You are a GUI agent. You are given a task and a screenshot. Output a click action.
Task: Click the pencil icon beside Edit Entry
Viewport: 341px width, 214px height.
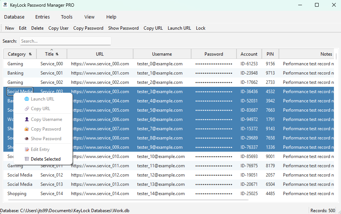[x=27, y=149]
